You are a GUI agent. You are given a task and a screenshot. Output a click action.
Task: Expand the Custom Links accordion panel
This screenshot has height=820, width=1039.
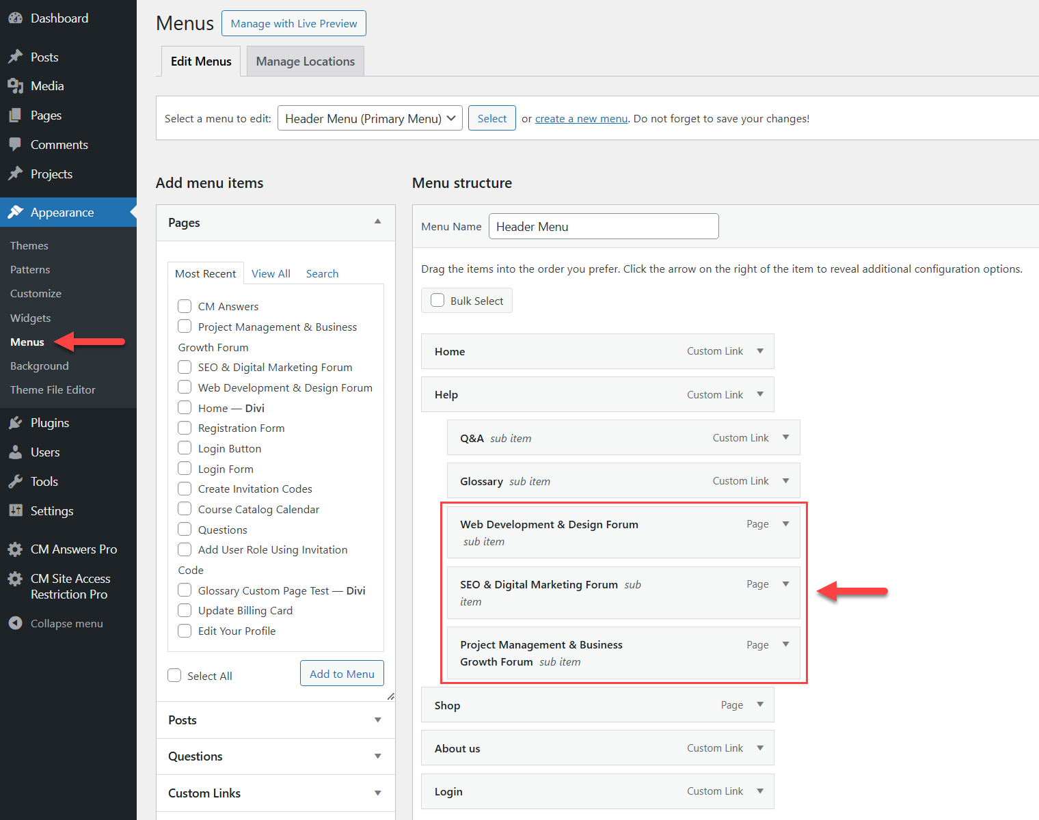(x=275, y=793)
